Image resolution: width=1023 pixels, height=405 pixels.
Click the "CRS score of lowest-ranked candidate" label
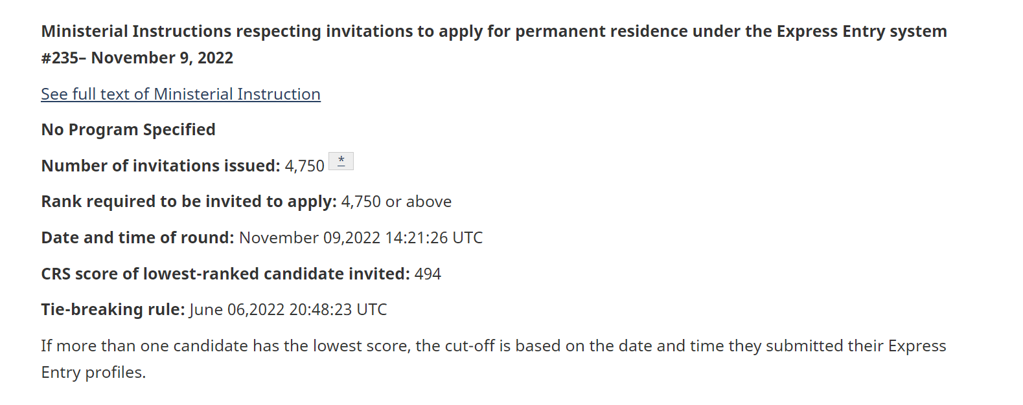point(225,274)
